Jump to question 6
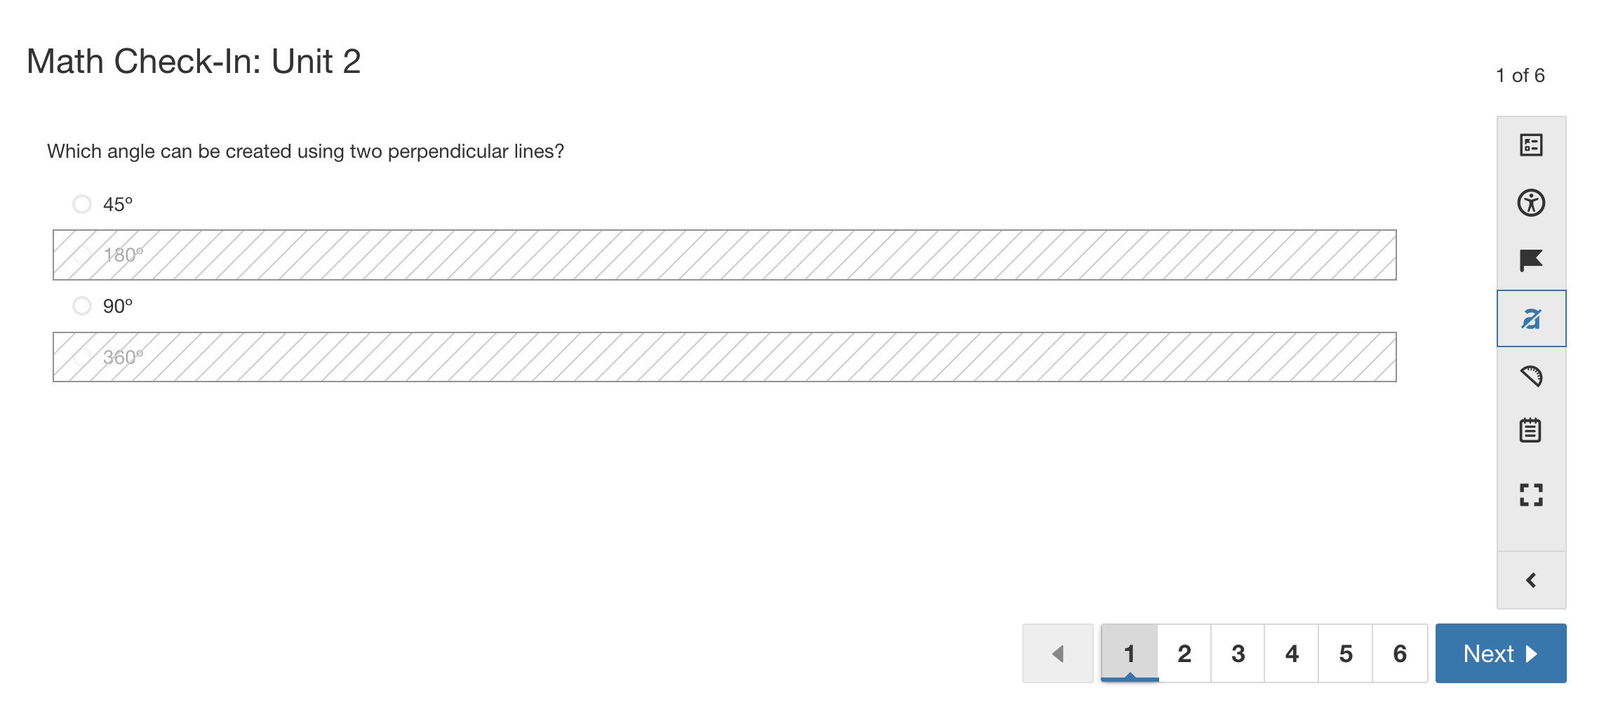 (1400, 653)
